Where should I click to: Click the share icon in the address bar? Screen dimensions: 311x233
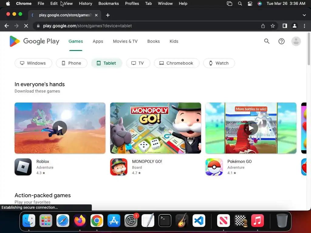pyautogui.click(x=263, y=26)
